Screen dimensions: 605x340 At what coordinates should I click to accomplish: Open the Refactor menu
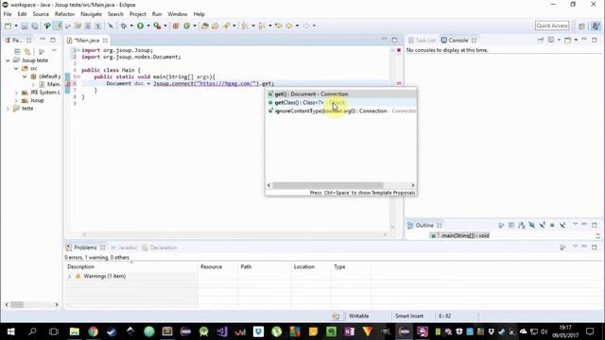(x=64, y=14)
